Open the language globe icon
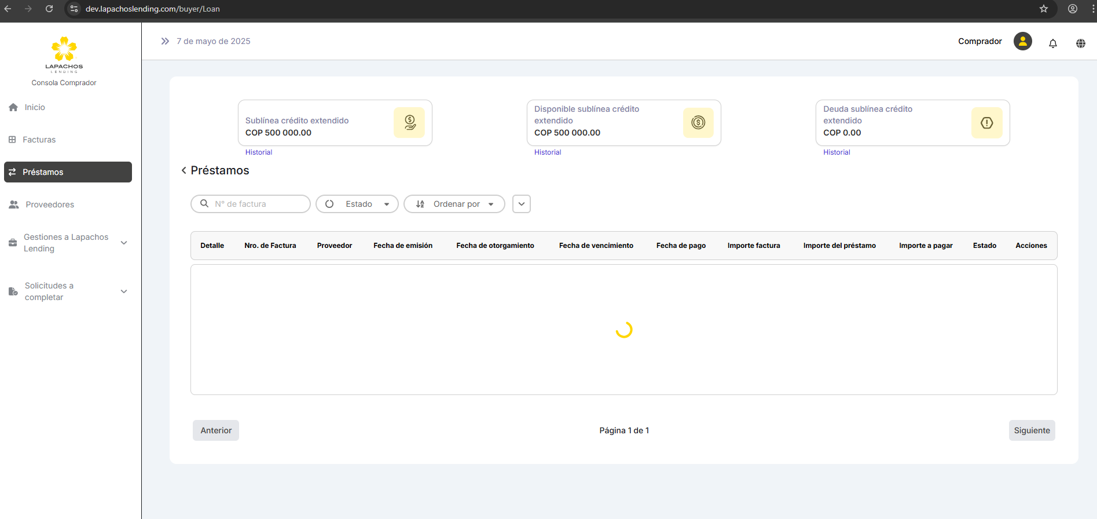 click(x=1080, y=43)
